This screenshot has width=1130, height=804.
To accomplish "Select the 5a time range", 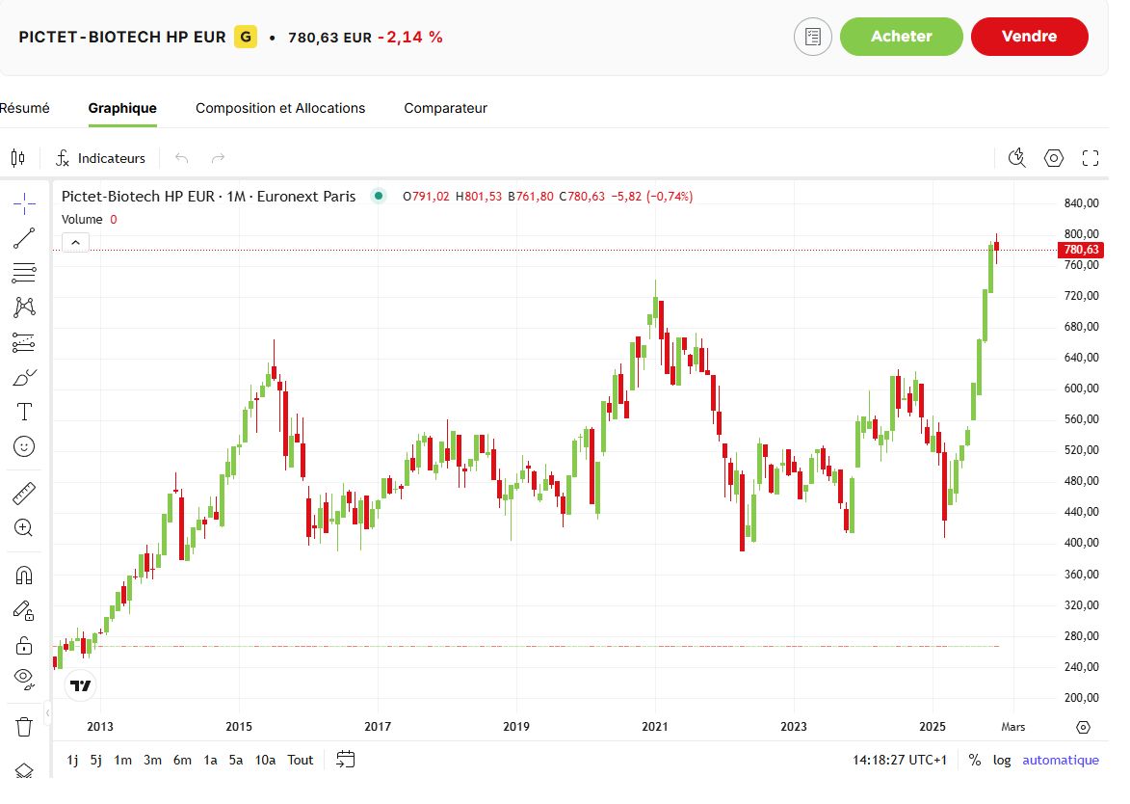I will coord(236,760).
